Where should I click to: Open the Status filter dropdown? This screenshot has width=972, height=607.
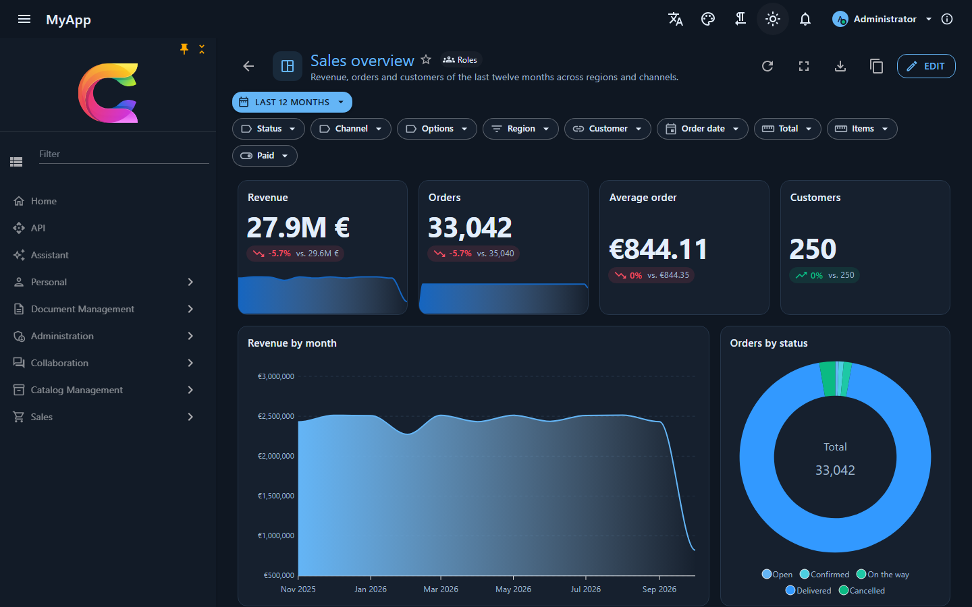pos(269,129)
